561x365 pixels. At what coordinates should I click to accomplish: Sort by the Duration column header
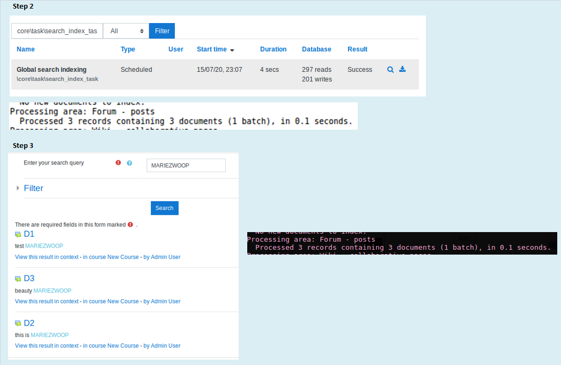click(274, 49)
